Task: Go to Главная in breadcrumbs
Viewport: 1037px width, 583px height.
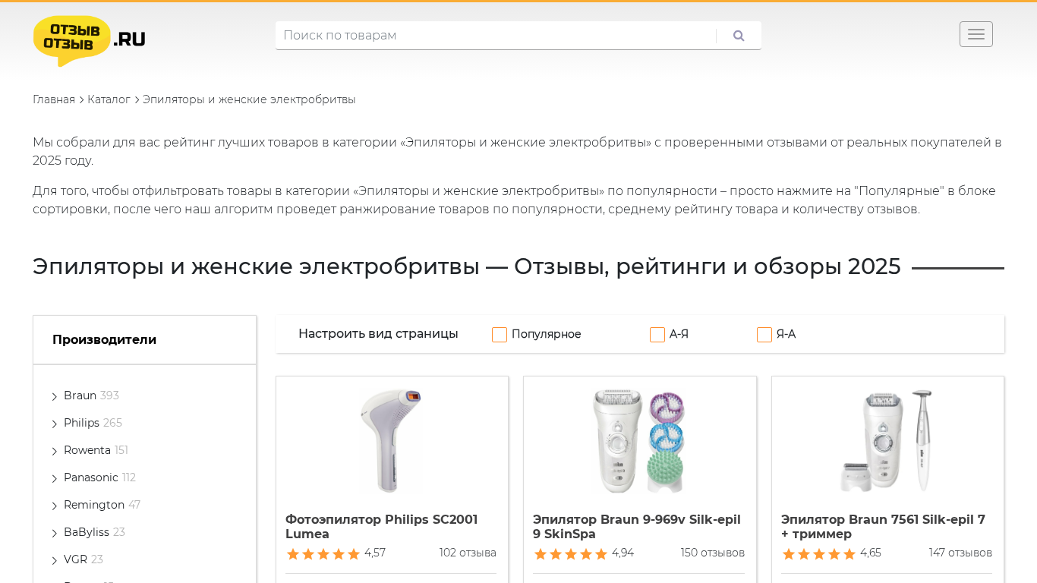Action: click(54, 99)
